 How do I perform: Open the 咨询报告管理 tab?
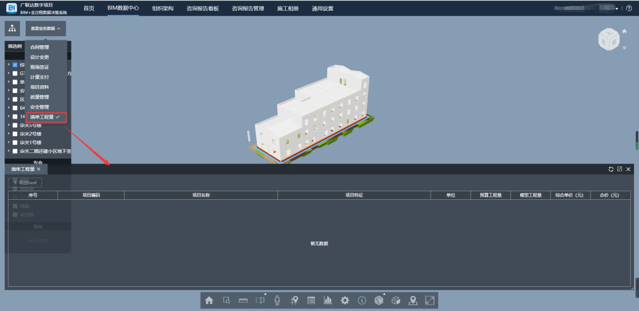click(x=248, y=9)
